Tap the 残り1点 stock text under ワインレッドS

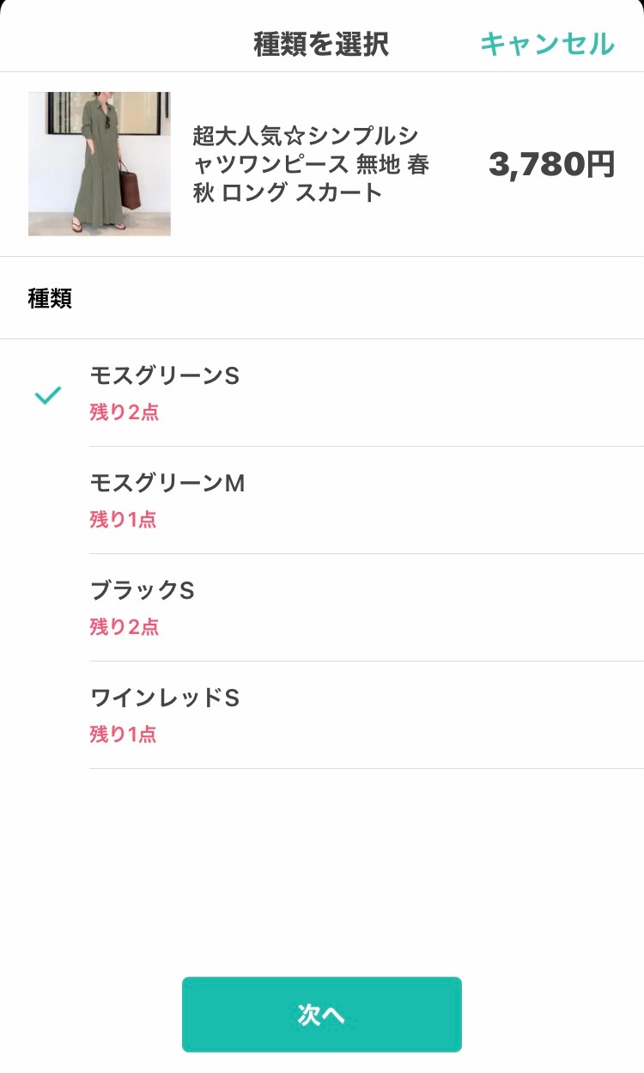pyautogui.click(x=123, y=735)
